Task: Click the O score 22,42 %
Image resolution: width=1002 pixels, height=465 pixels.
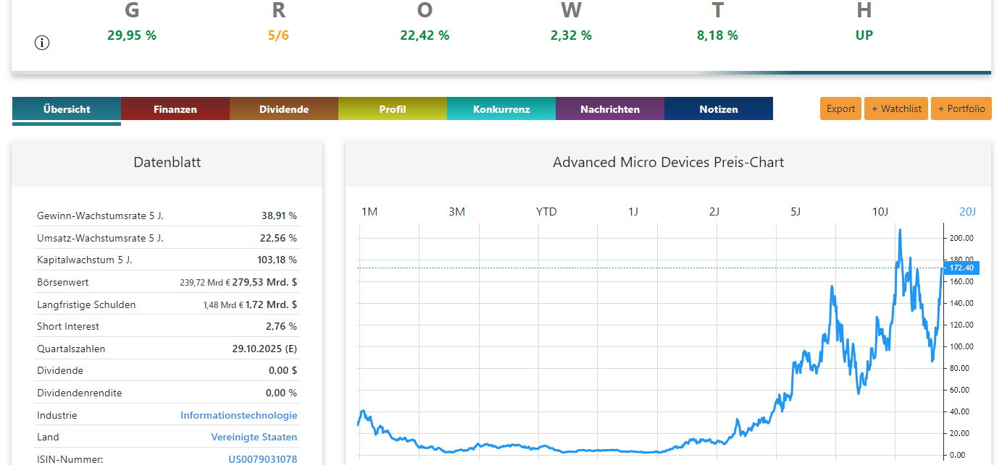Action: (425, 35)
